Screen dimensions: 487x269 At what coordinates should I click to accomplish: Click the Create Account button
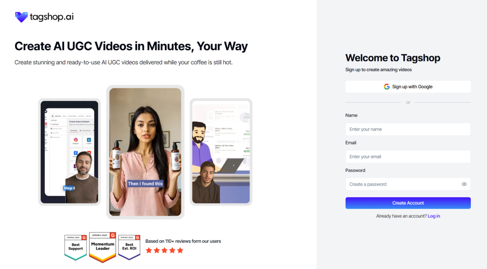(x=408, y=203)
